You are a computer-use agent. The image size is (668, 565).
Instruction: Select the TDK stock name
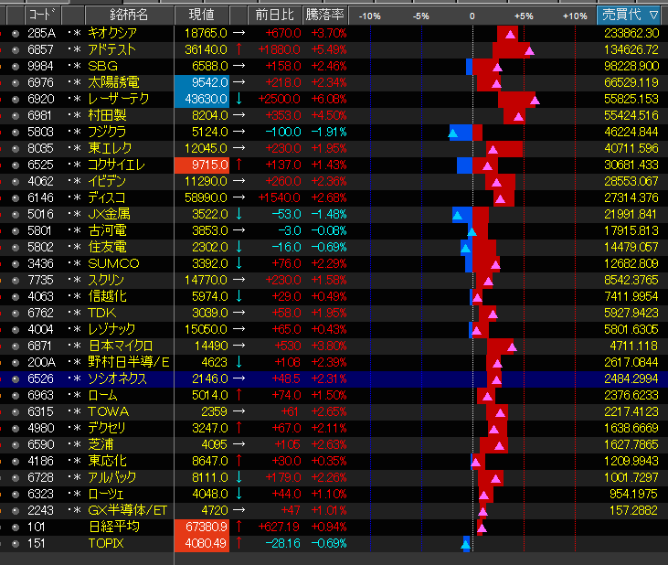point(101,313)
